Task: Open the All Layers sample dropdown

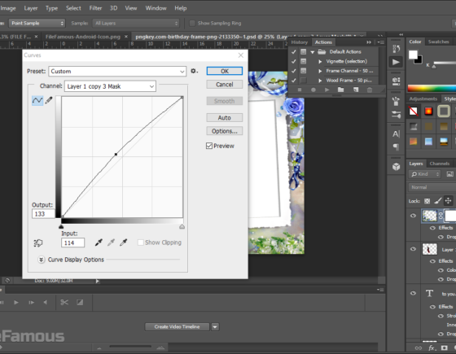Action: pos(136,24)
